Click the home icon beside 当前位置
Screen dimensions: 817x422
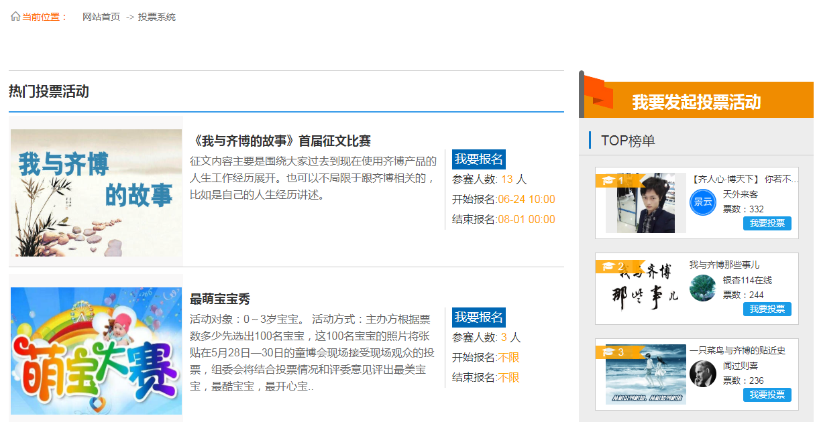[15, 16]
